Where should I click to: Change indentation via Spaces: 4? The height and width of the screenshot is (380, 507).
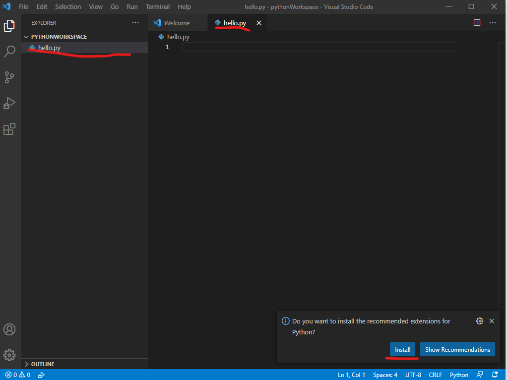[x=385, y=375]
